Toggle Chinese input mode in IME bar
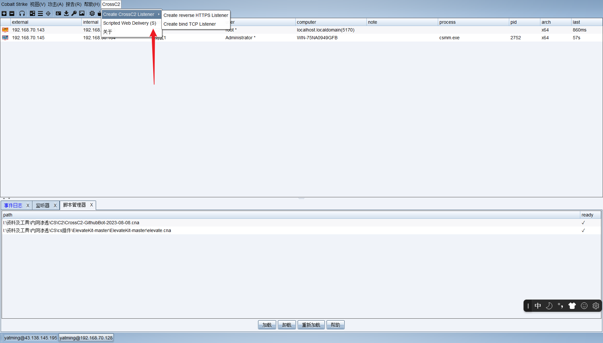 click(538, 306)
